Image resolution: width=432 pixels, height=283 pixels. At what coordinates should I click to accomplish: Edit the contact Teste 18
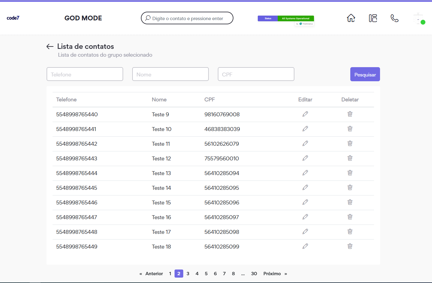tap(305, 246)
